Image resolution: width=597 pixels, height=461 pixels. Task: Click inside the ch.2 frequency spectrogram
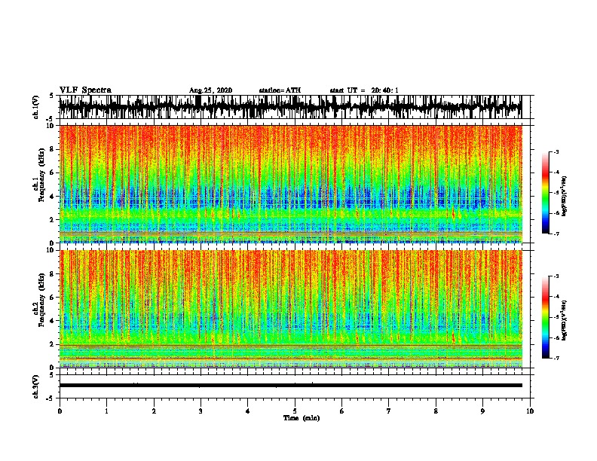coord(290,309)
